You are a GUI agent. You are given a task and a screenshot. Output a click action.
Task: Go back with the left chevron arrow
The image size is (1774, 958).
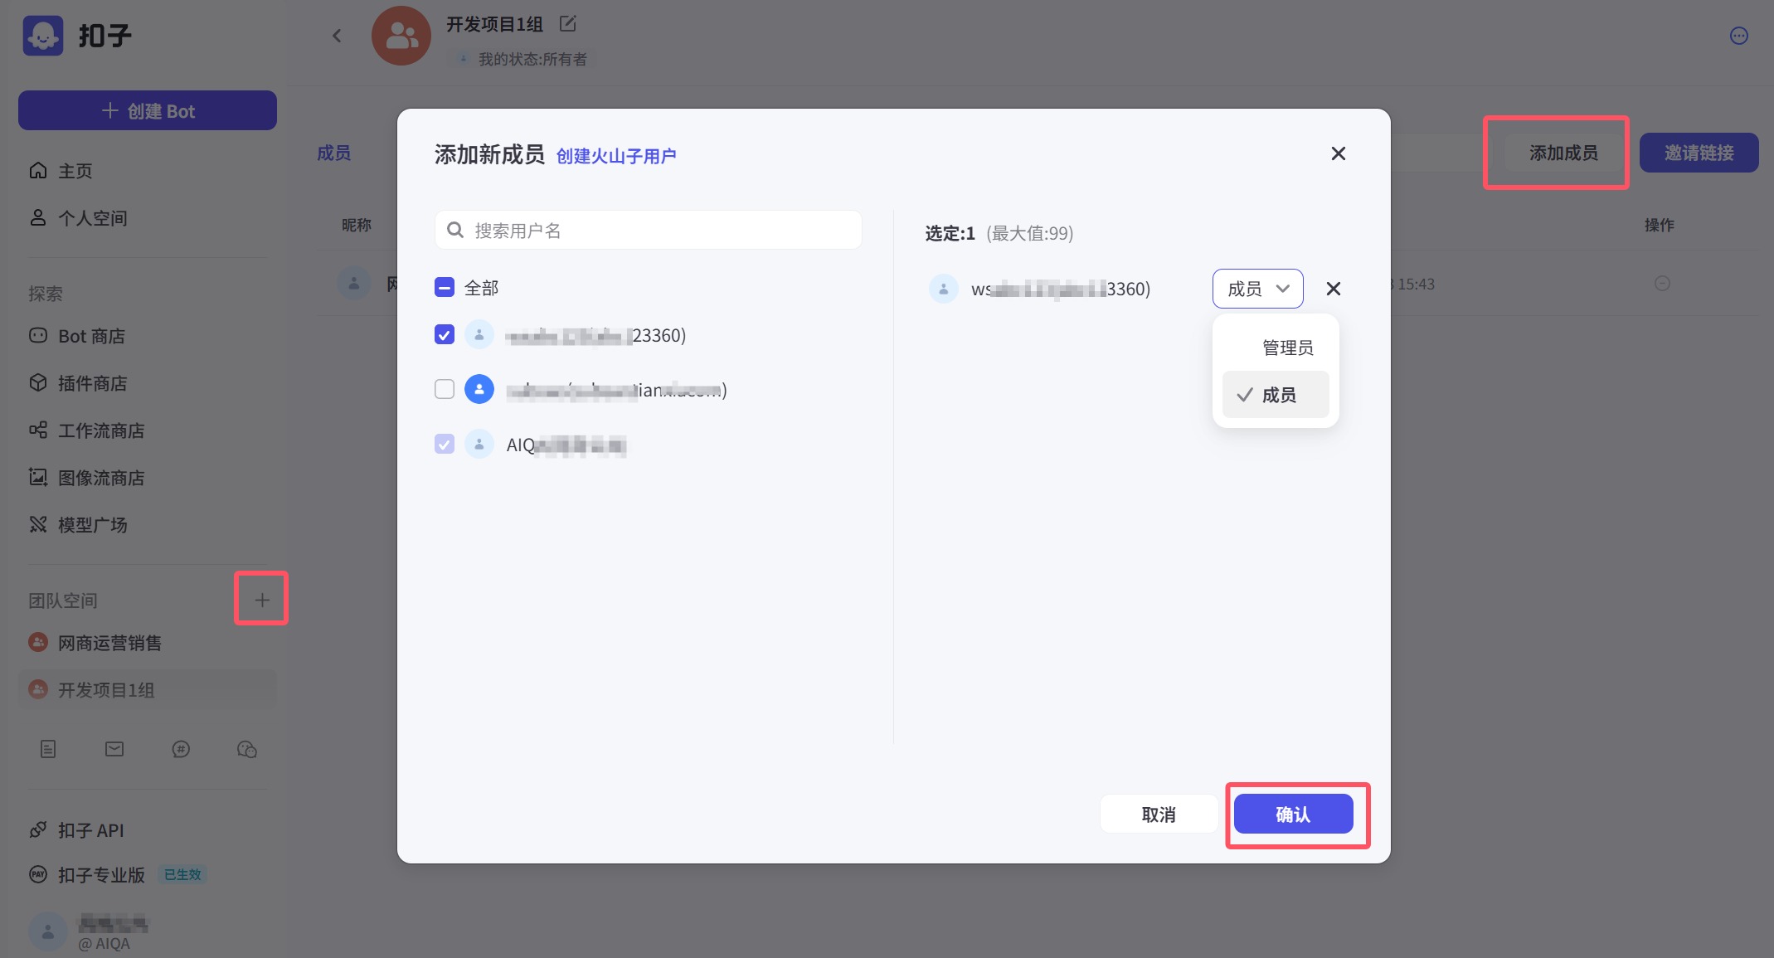[337, 36]
